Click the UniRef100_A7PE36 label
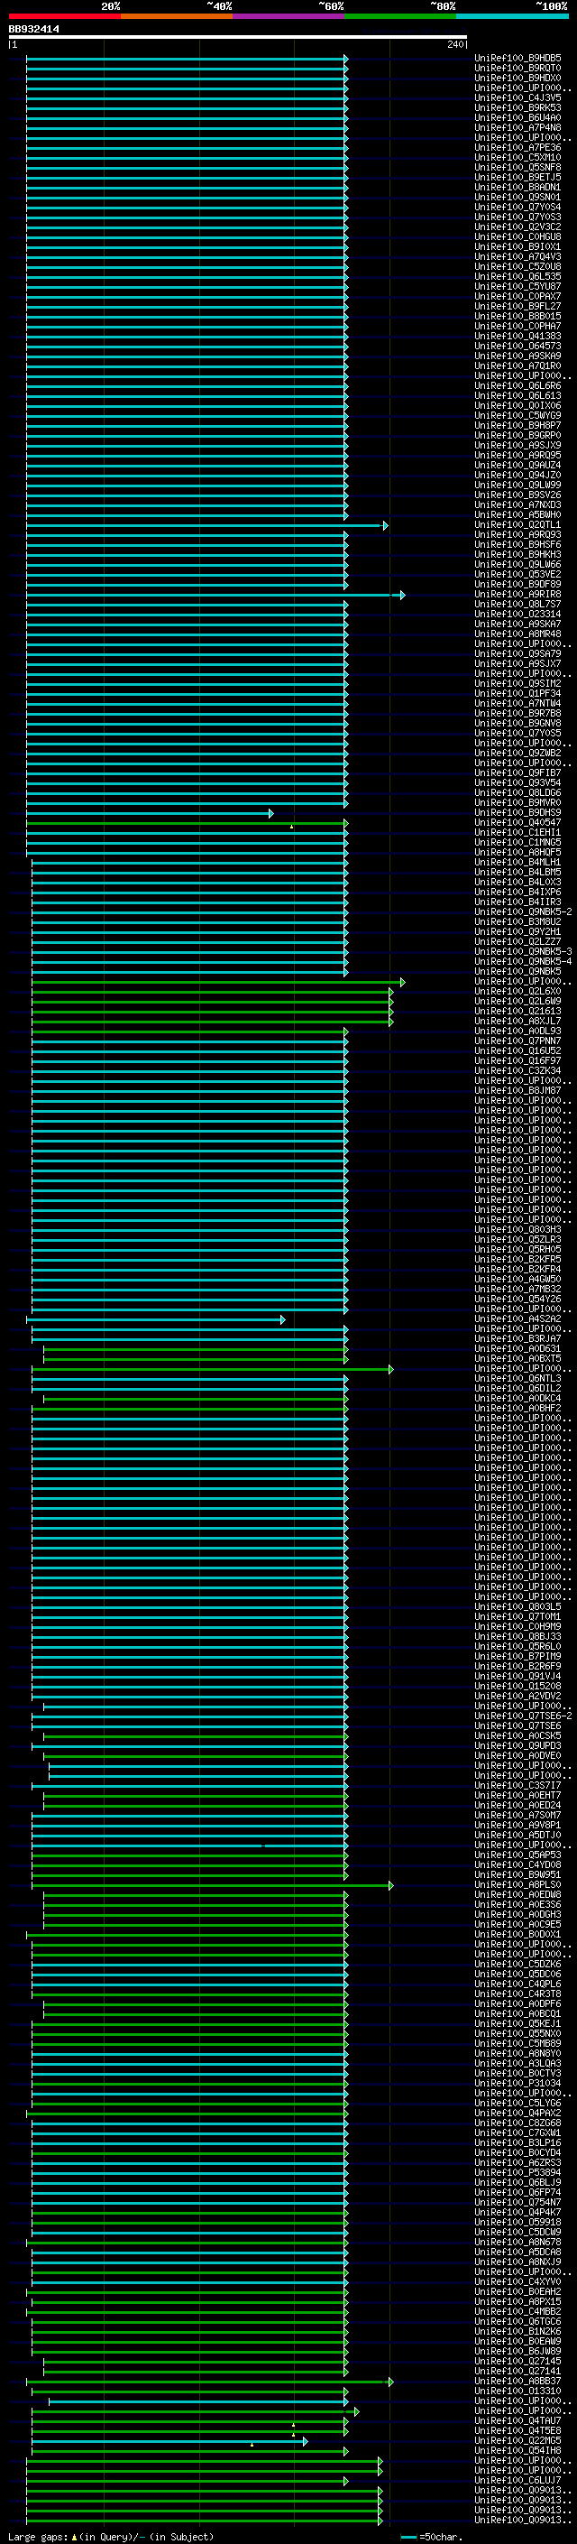The height and width of the screenshot is (2544, 577). coord(517,147)
